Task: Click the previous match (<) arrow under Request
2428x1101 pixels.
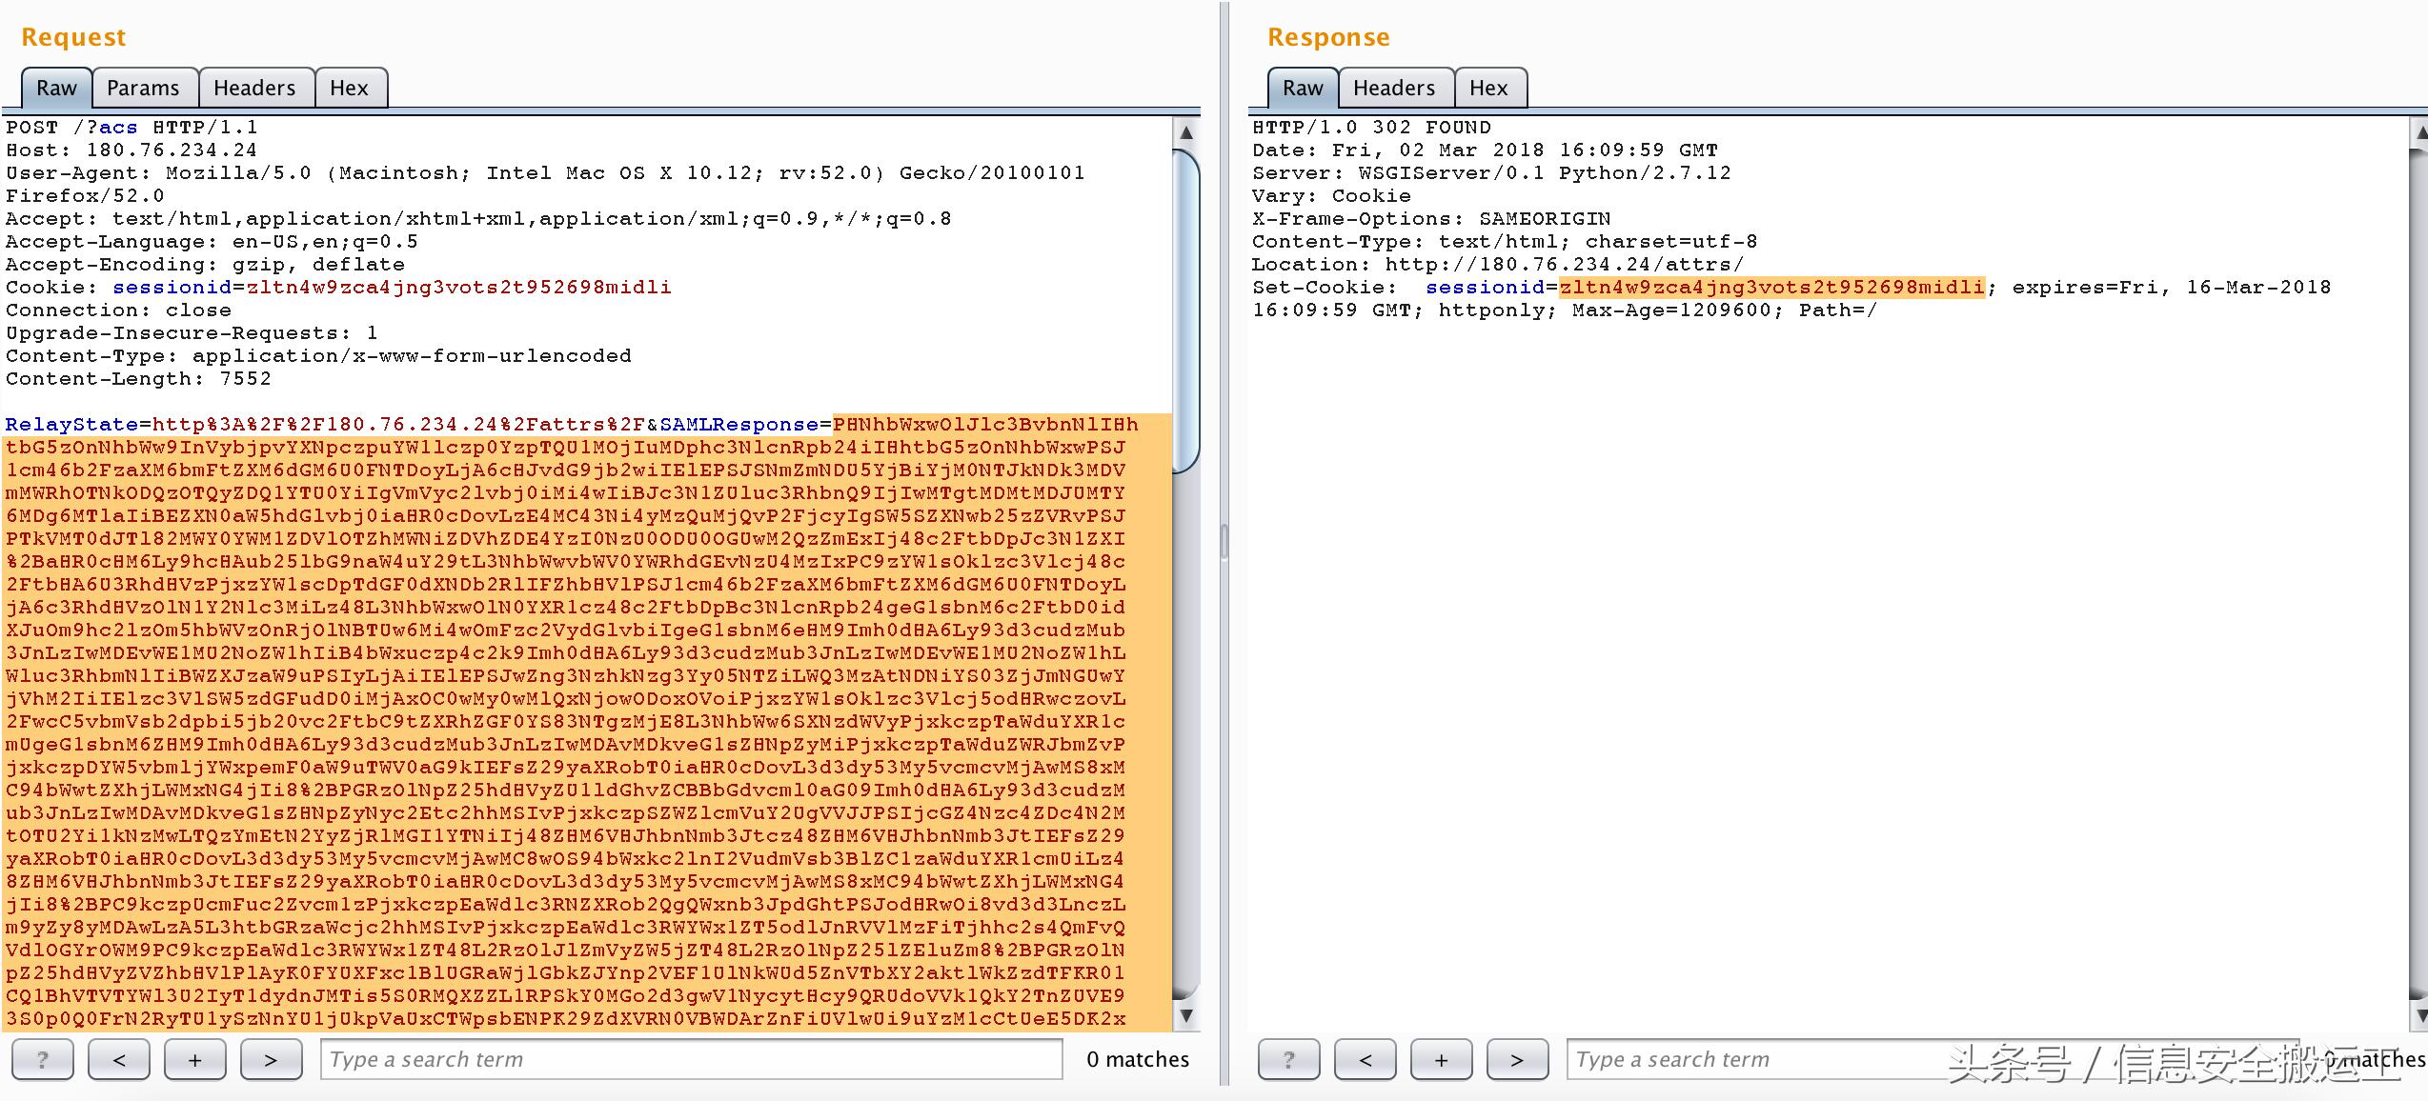Action: click(x=118, y=1058)
